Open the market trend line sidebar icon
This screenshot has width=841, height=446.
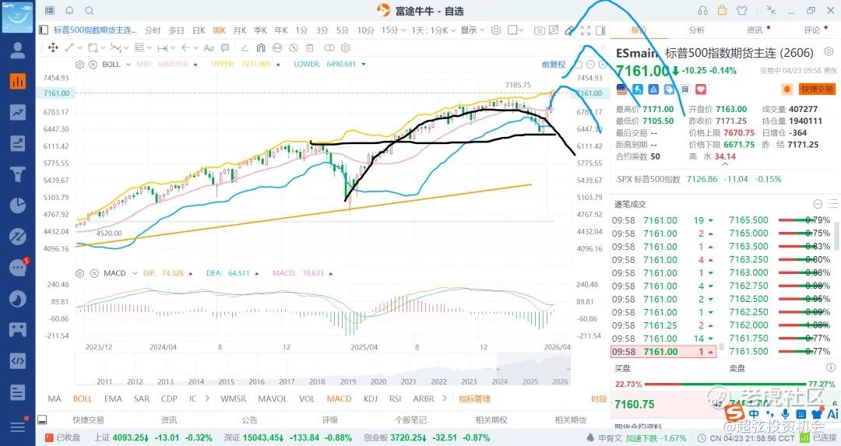point(18,112)
